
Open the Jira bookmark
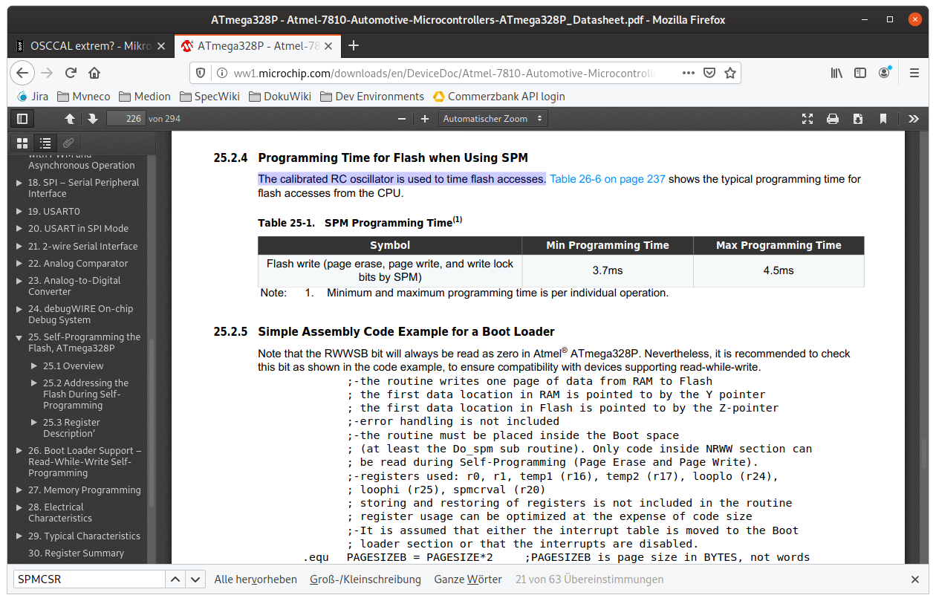pyautogui.click(x=32, y=97)
